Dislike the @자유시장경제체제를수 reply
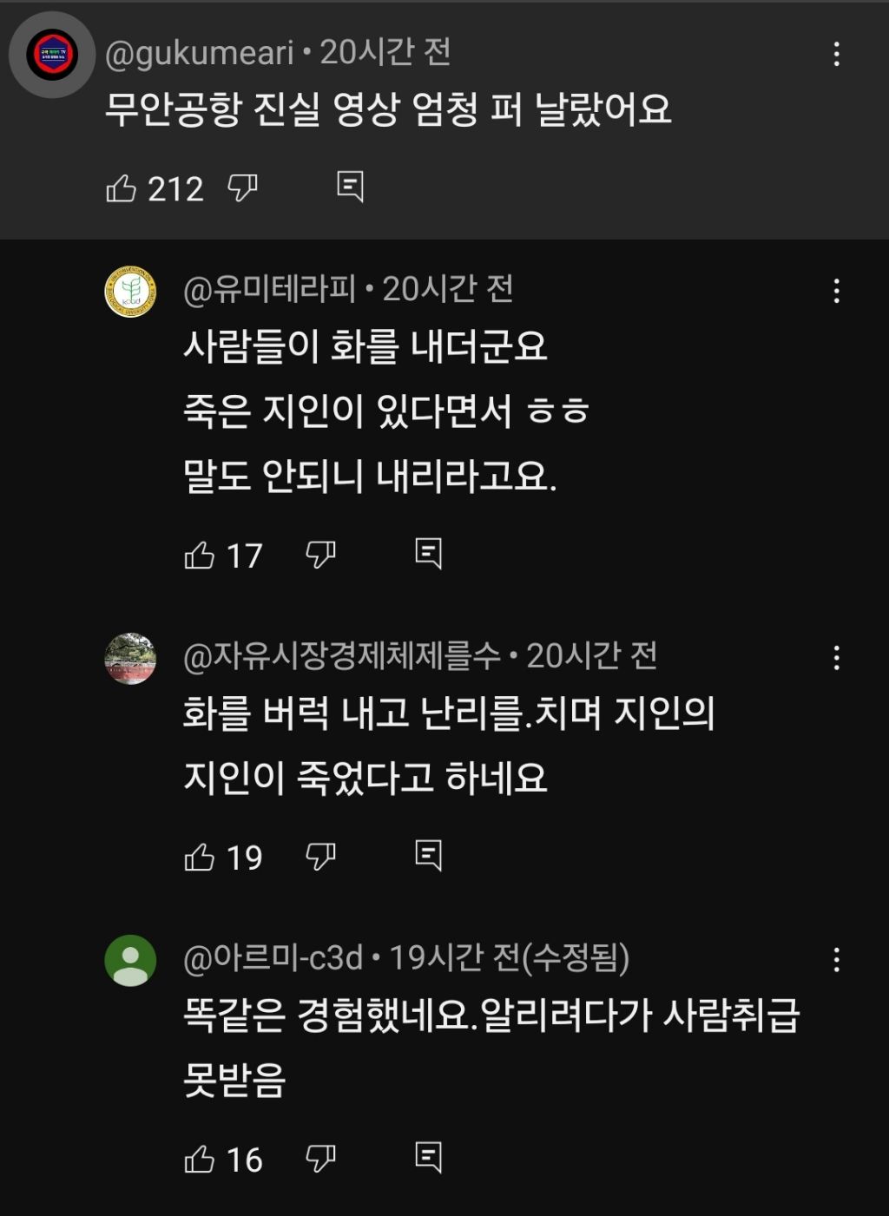This screenshot has width=889, height=1216. point(320,857)
